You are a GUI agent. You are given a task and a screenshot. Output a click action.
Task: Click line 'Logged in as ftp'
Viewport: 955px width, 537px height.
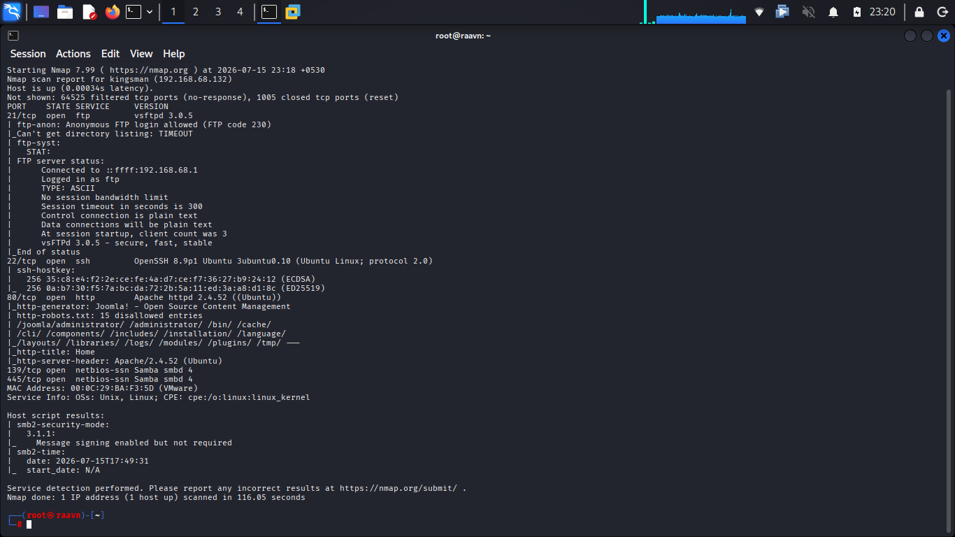[80, 179]
